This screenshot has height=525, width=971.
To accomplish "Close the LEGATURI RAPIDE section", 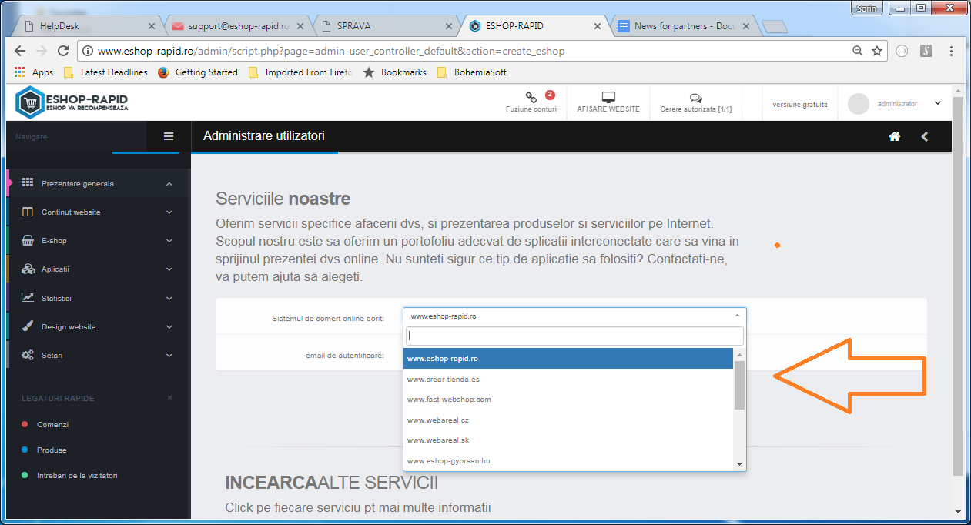I will click(170, 398).
